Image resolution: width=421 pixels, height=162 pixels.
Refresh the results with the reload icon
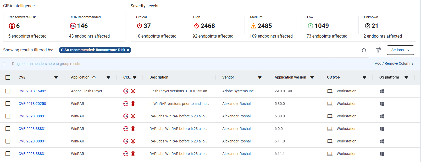(364, 50)
